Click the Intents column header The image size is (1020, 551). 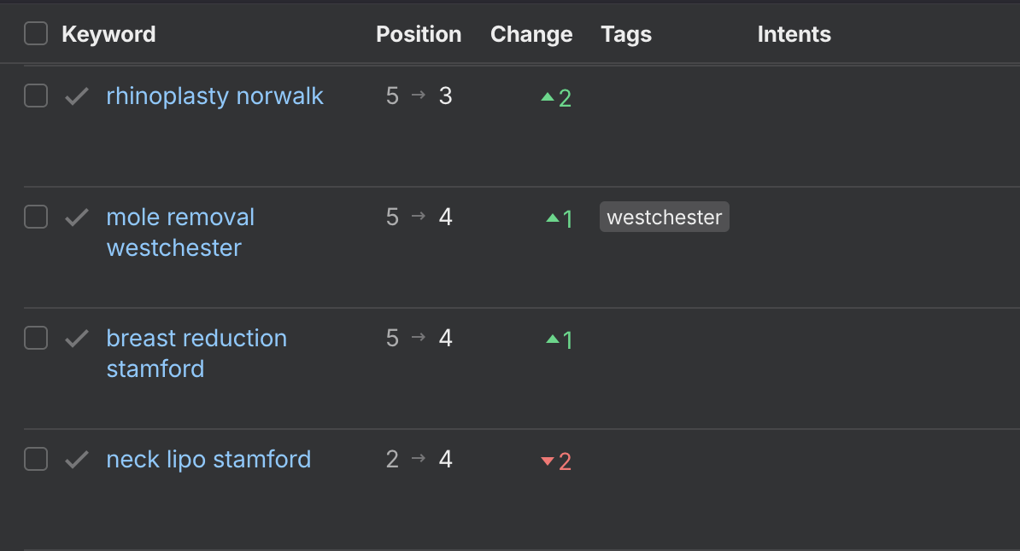794,34
